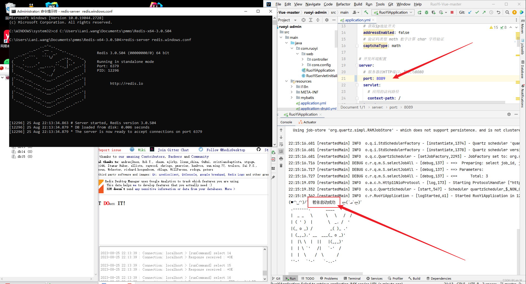
Task: Open Run panel settings gear
Action: click(509, 114)
